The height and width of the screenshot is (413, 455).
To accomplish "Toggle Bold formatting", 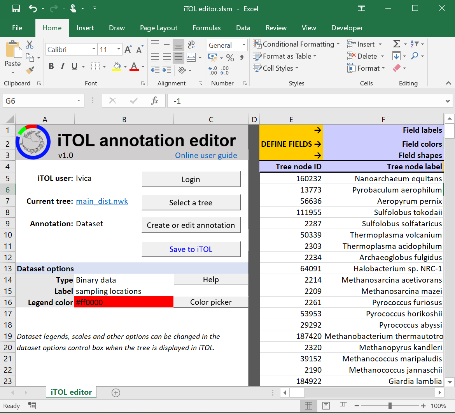I will (51, 66).
